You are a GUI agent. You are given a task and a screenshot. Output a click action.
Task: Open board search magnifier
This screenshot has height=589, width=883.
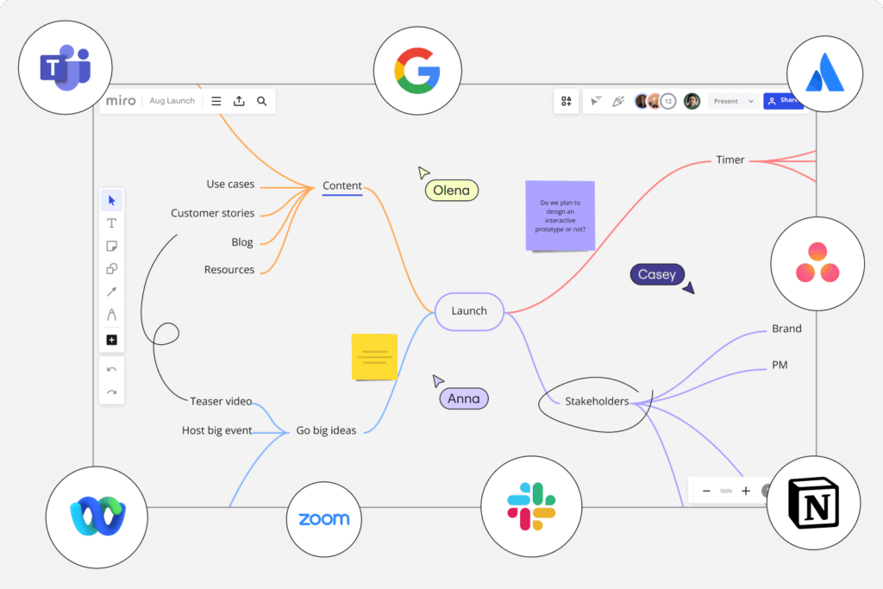(x=262, y=101)
